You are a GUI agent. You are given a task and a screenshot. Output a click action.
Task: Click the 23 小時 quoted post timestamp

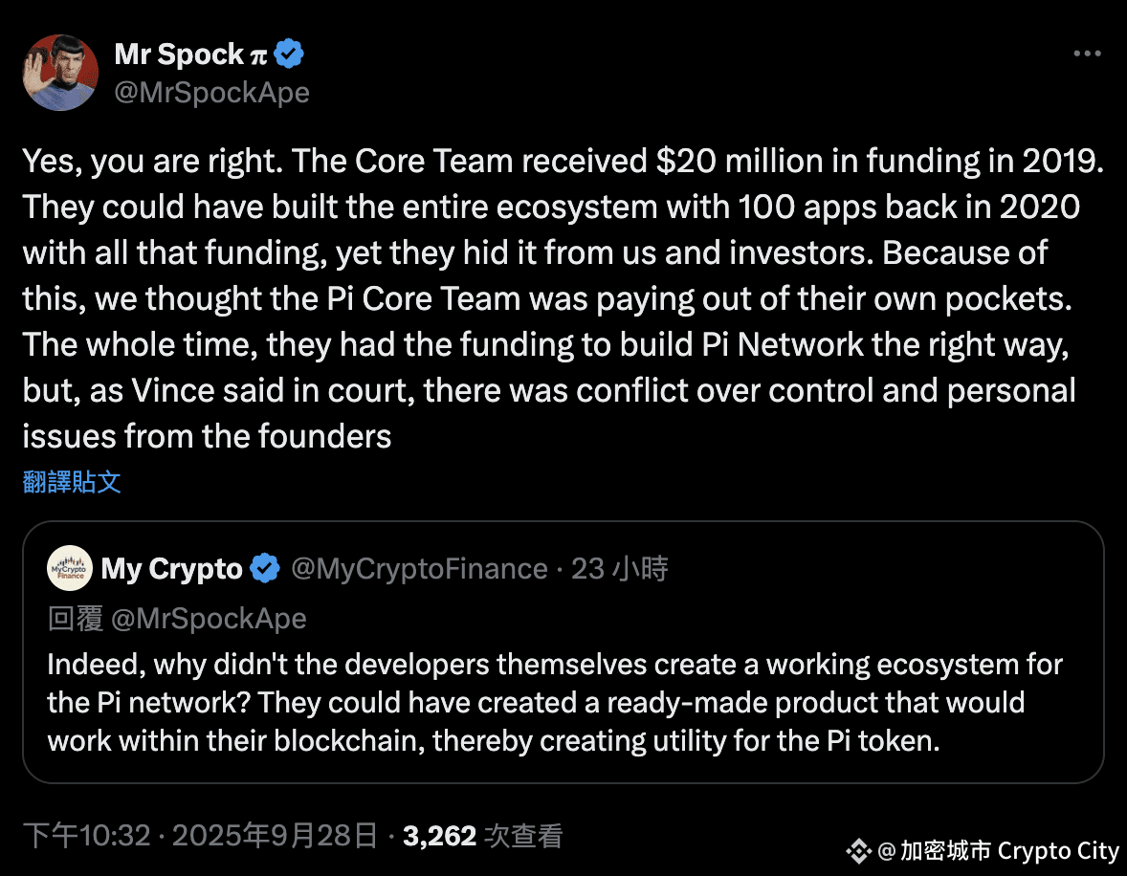click(619, 569)
